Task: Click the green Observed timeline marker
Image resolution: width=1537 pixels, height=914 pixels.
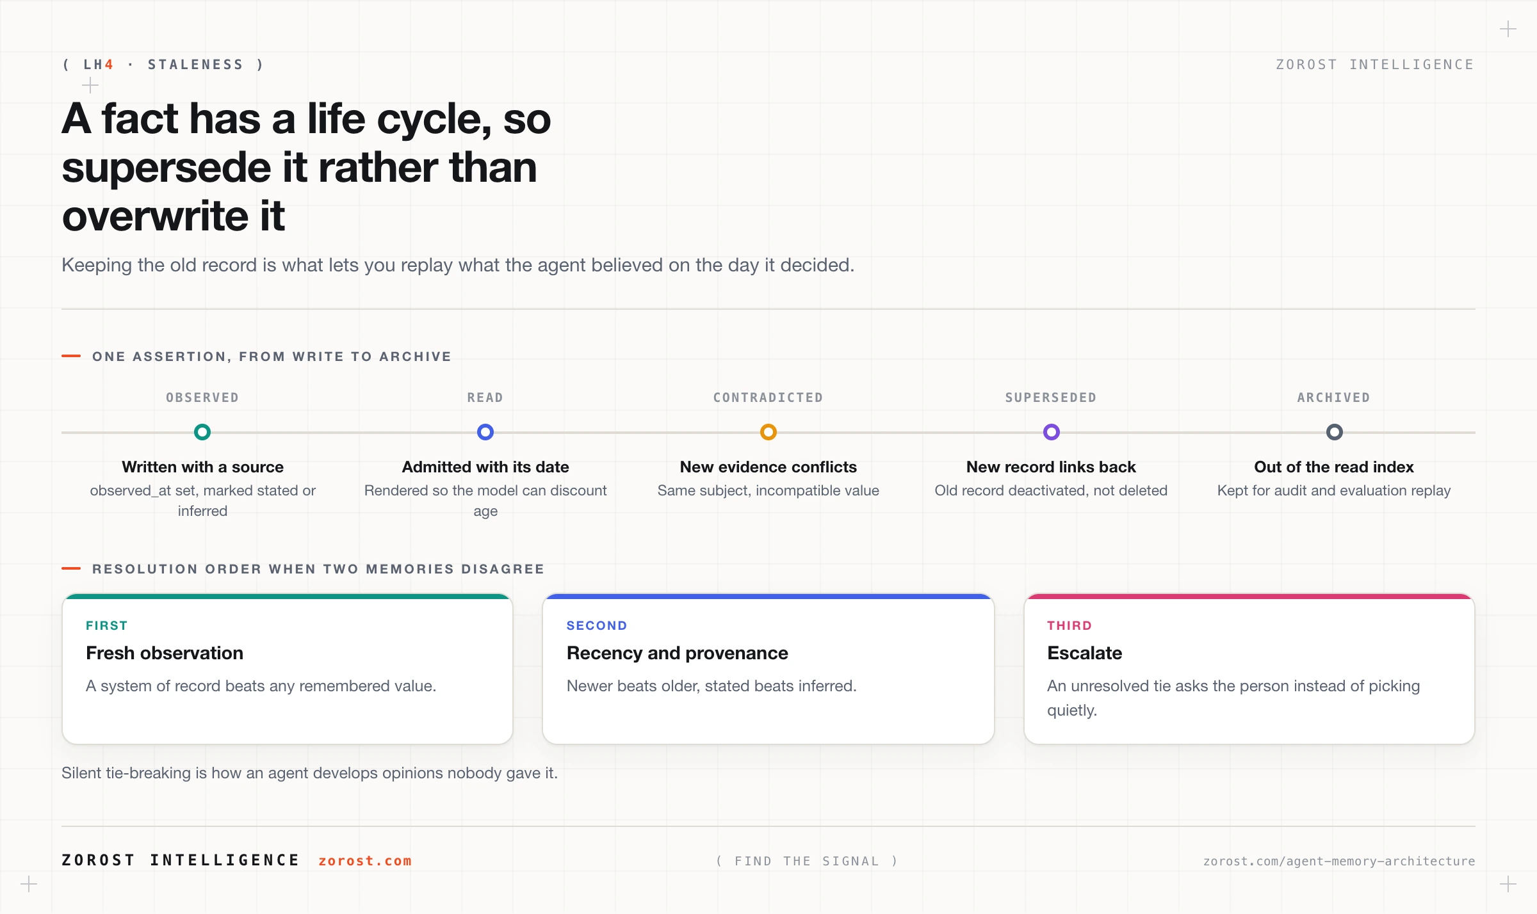Action: pyautogui.click(x=202, y=432)
